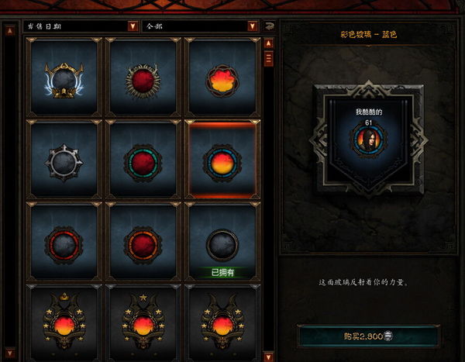The image size is (465, 362).
Task: Click the item list scroll-up arrow
Action: (268, 43)
